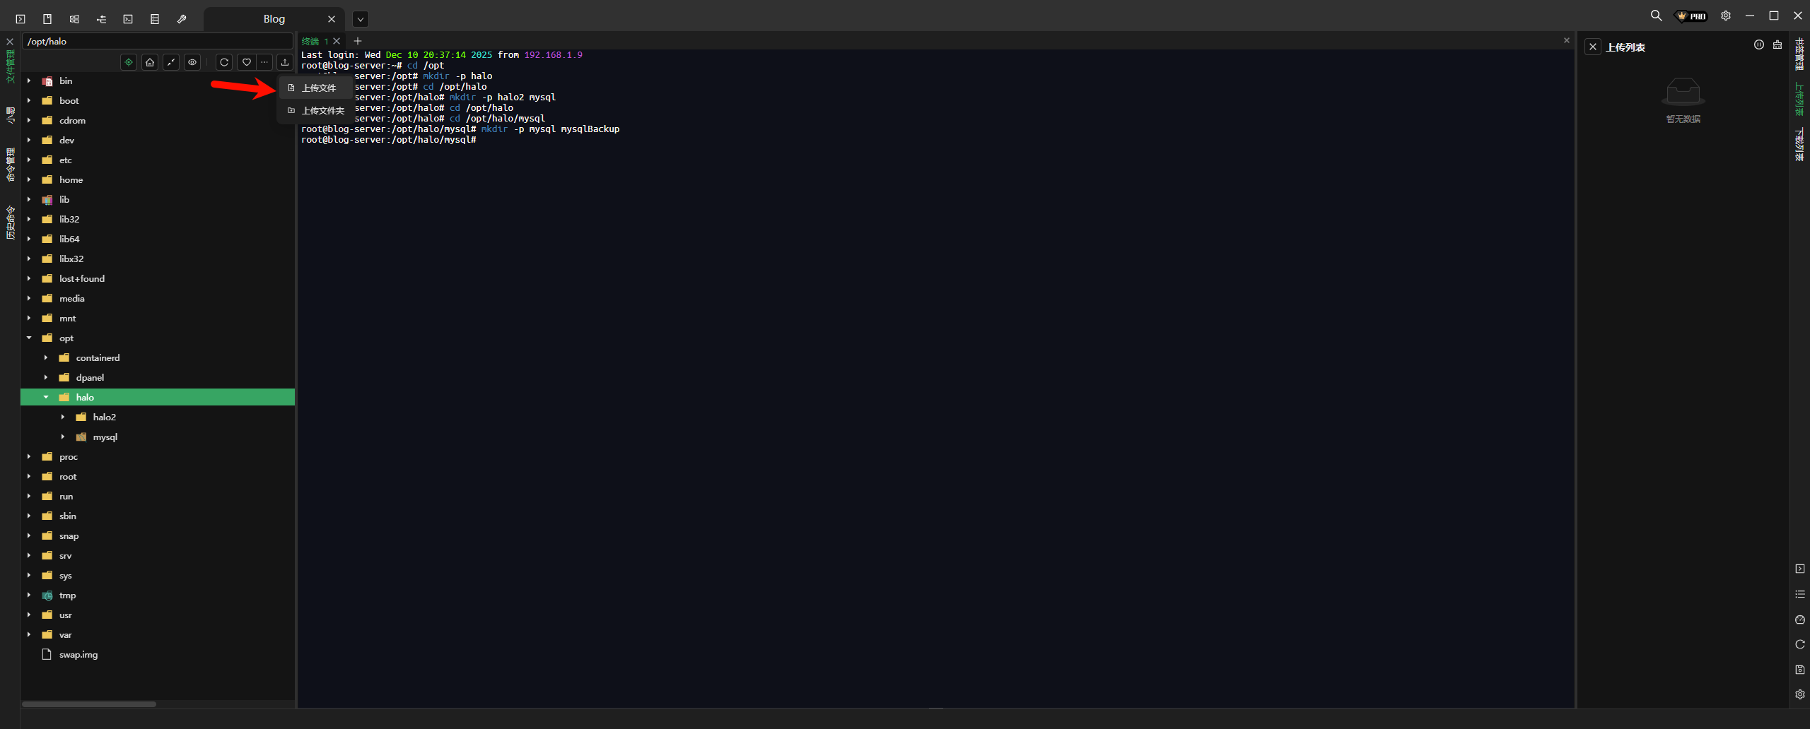Toggle hidden files with the eye icon

(x=192, y=62)
